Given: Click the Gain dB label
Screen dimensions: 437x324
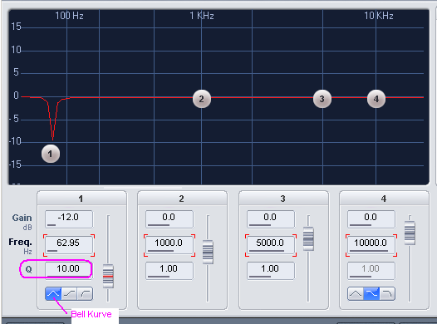Looking at the screenshot, I should point(22,222).
